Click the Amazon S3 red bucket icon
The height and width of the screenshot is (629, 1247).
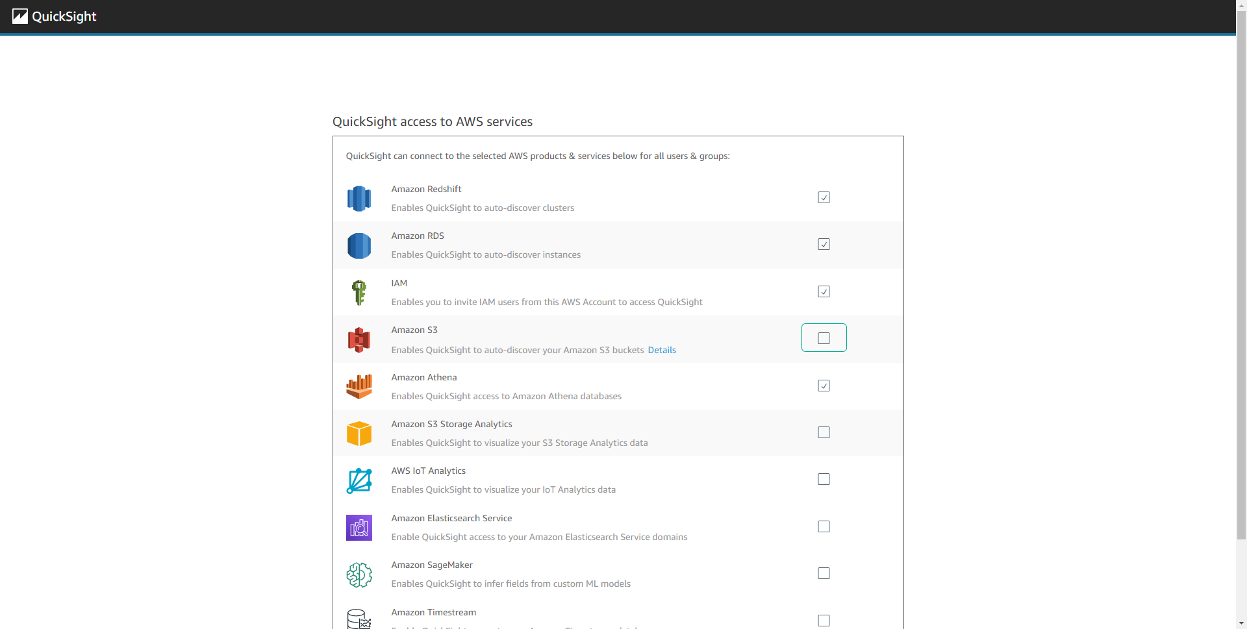(x=359, y=340)
